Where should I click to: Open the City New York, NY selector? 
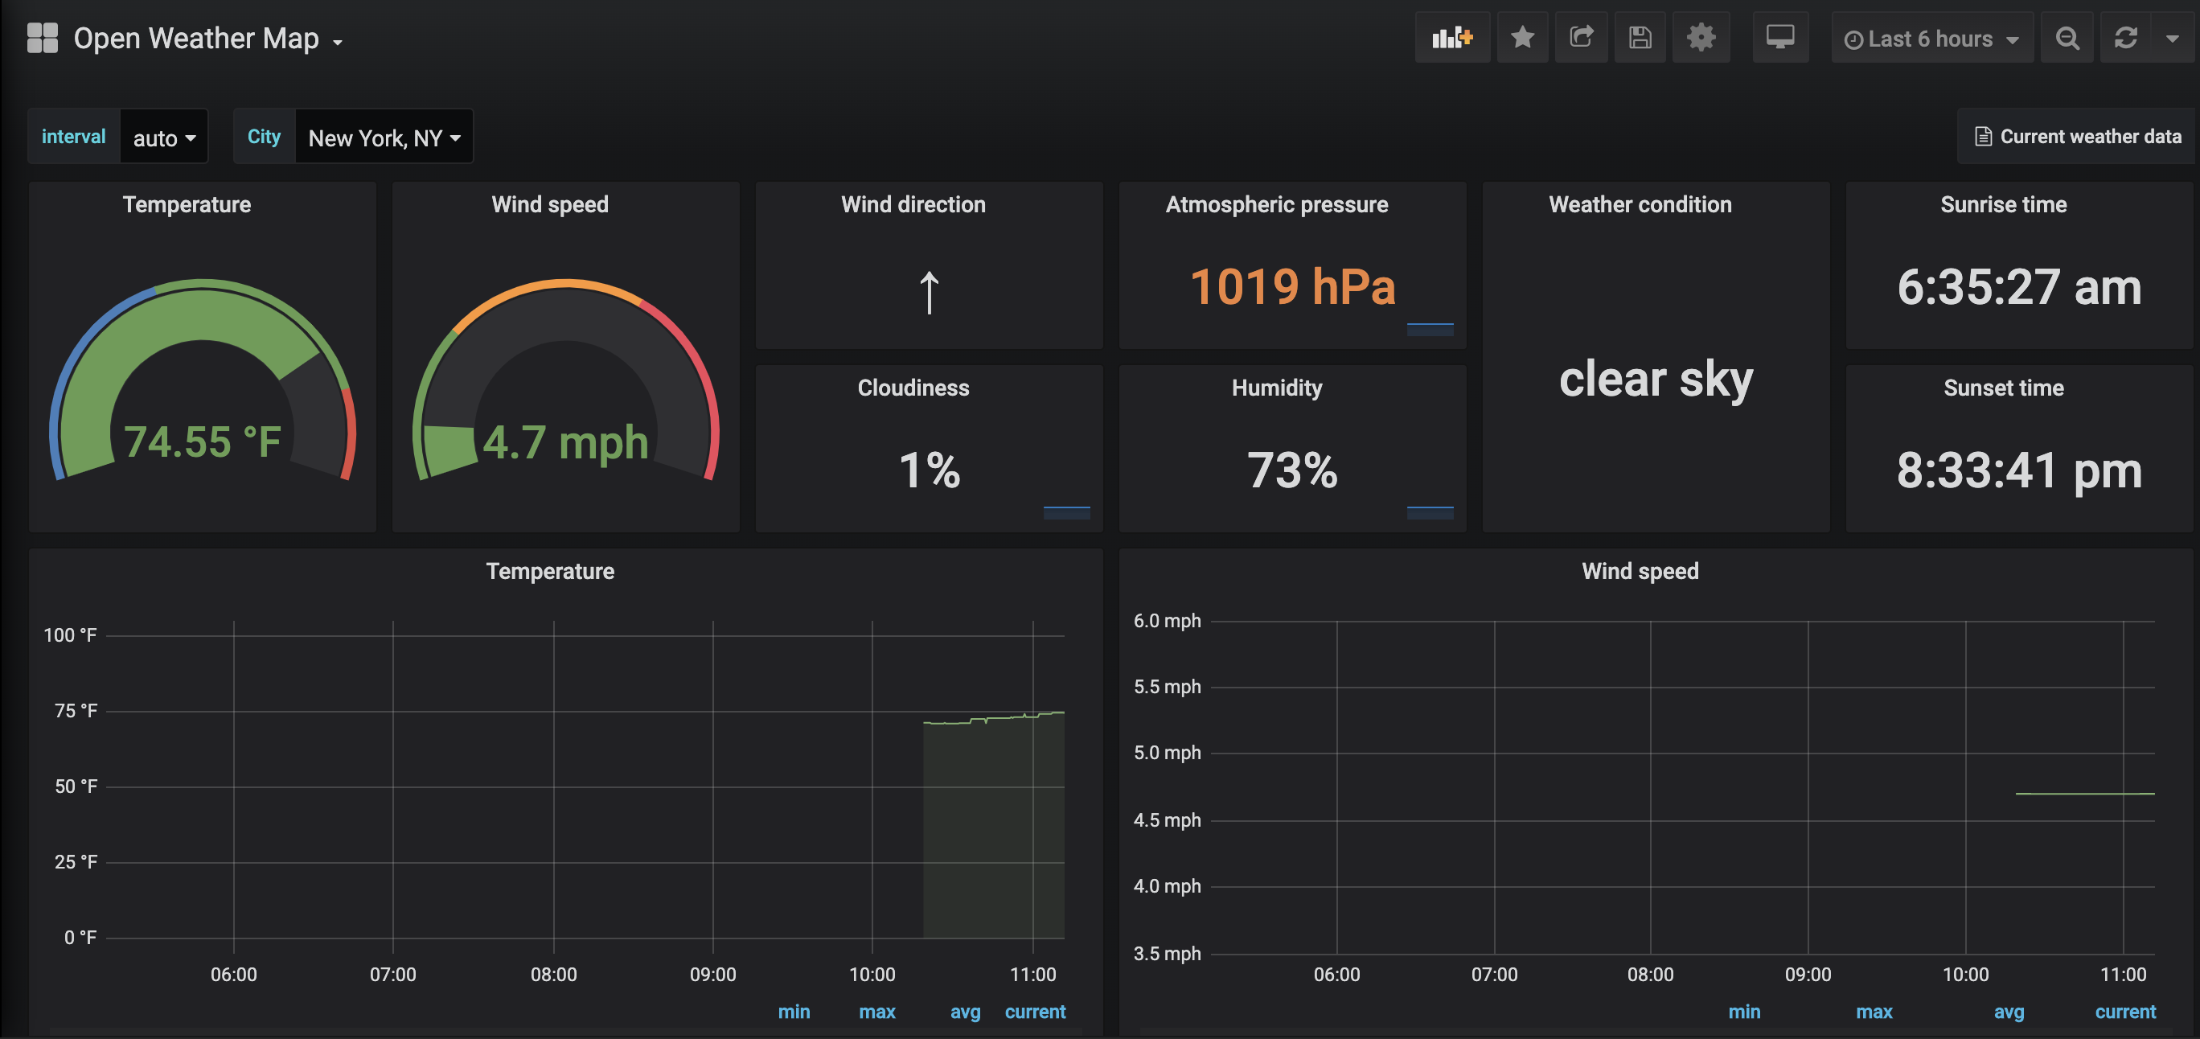pyautogui.click(x=384, y=138)
